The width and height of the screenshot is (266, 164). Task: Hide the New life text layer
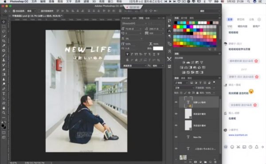pos(176,137)
